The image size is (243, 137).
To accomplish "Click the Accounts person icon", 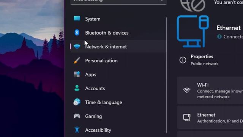I will [77, 88].
